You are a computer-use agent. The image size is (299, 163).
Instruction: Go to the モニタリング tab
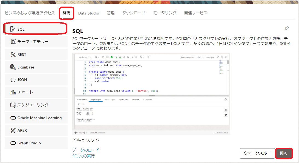point(165,13)
